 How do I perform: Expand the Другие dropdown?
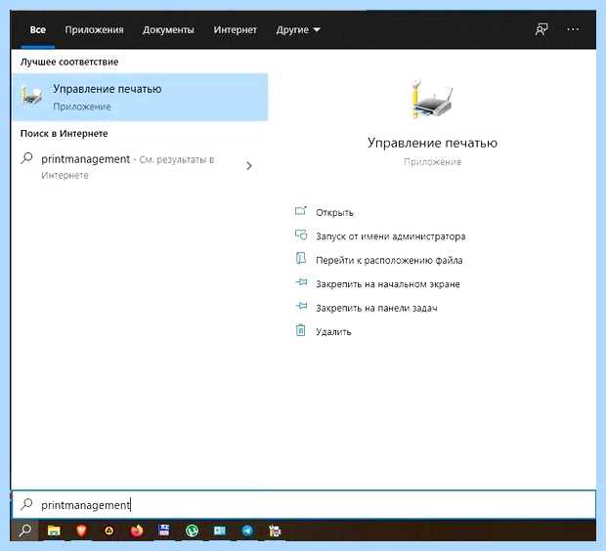298,29
